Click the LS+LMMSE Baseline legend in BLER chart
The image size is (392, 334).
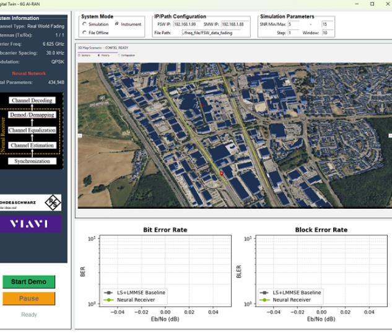291,292
